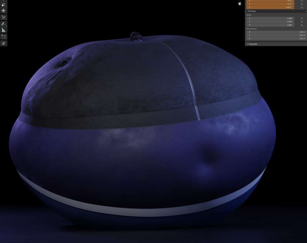Click the Dimensions X value field
This screenshot has width=307, height=243.
click(x=276, y=32)
